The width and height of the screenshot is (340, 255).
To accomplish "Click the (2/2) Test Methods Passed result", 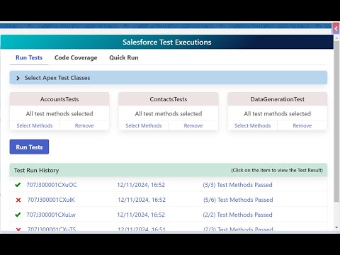I will tap(237, 215).
